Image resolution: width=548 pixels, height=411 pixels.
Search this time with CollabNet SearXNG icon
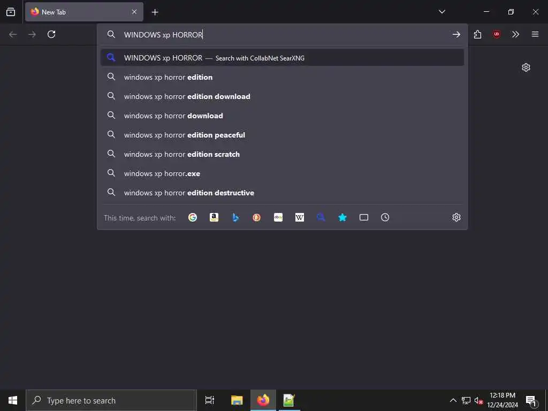(321, 217)
